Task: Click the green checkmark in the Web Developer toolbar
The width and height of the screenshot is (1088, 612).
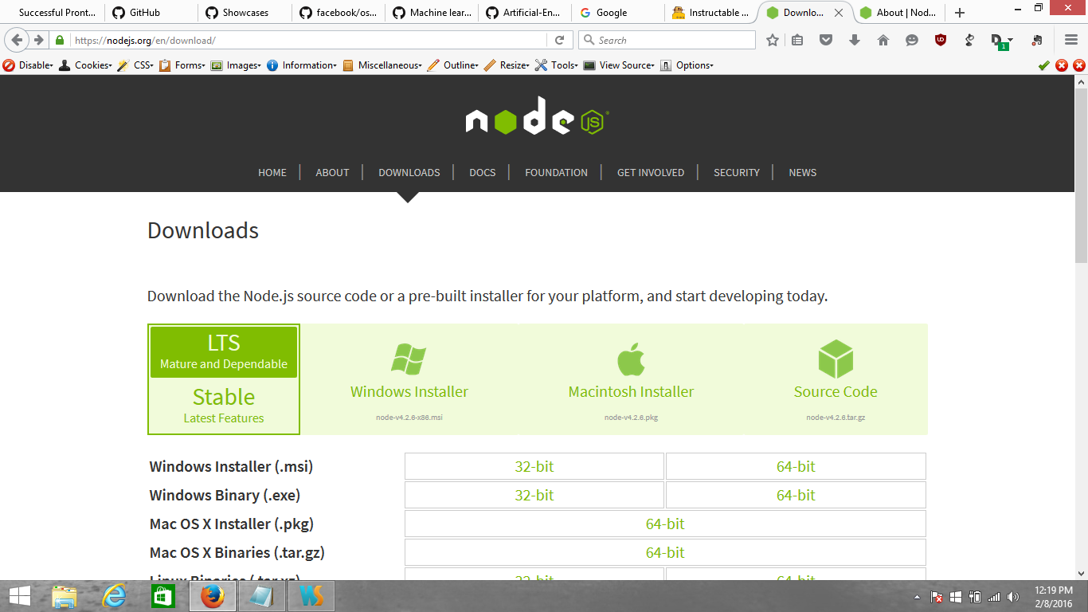Action: click(1043, 65)
